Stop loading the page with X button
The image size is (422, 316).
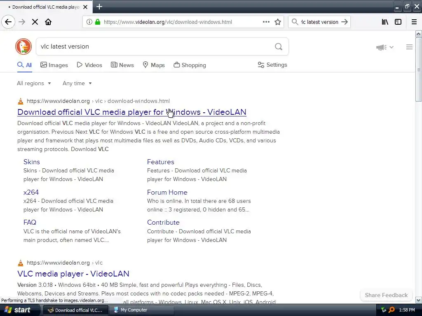35,22
